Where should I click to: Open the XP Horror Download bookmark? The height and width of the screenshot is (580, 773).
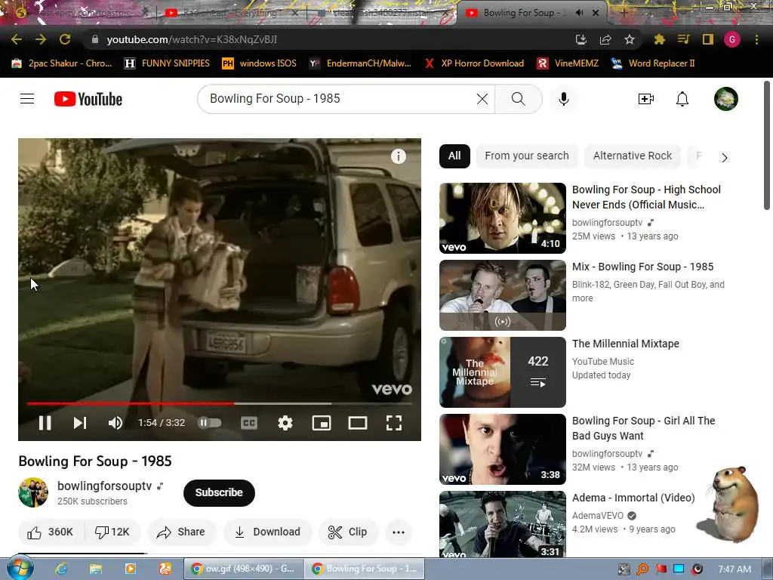[x=474, y=63]
